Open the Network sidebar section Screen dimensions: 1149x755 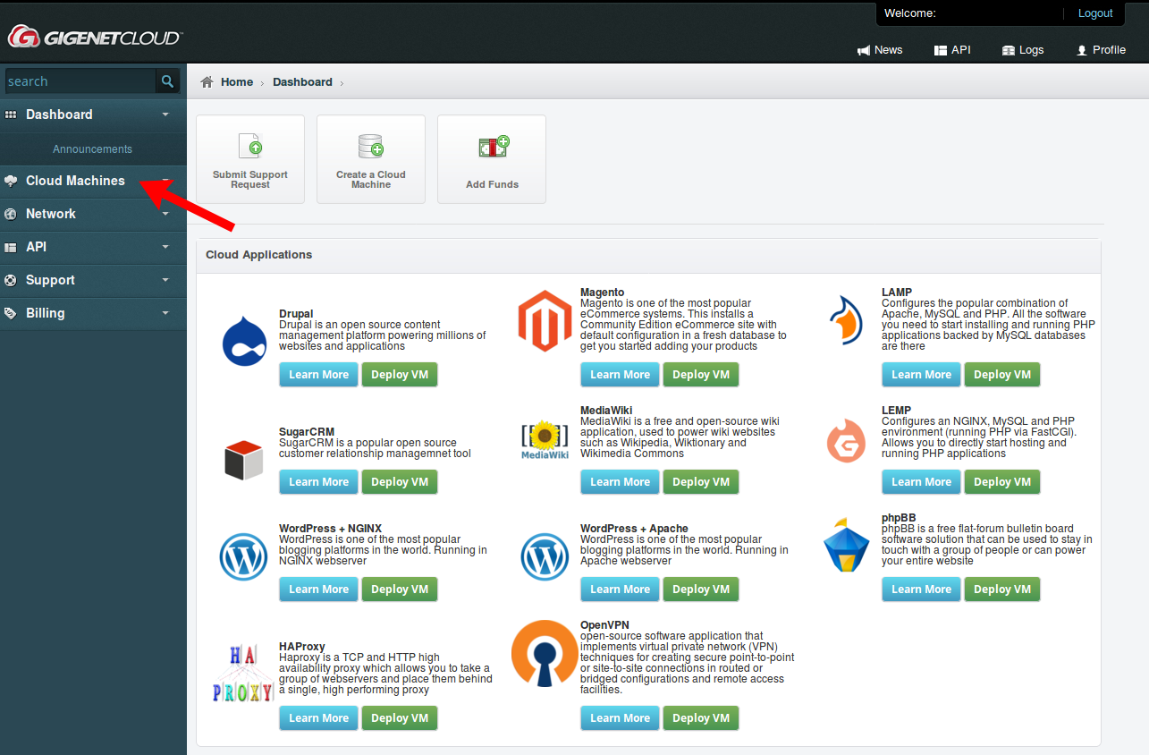93,214
